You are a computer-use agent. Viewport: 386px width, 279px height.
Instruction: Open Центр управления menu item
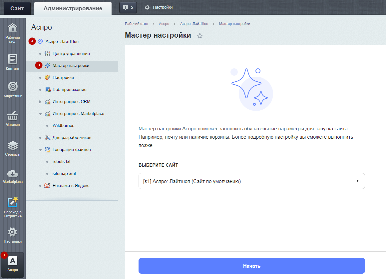71,53
